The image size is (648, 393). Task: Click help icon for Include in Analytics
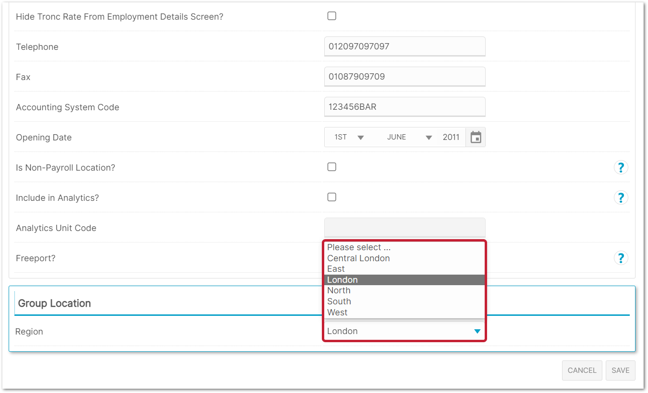(x=621, y=197)
